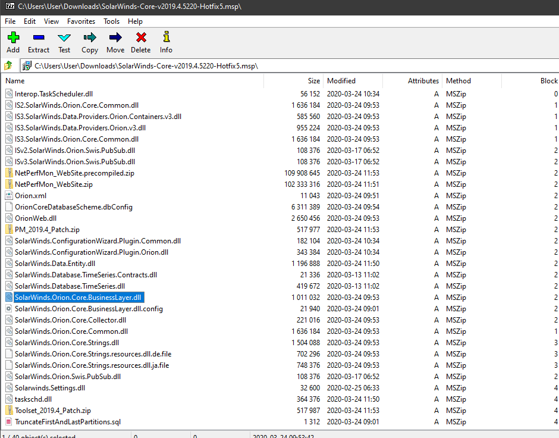Sort by Modified column header
559x438 pixels.
pyautogui.click(x=341, y=81)
